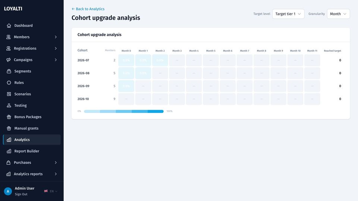The width and height of the screenshot is (358, 201).
Task: Click the percentage color legend bar
Action: 124,111
